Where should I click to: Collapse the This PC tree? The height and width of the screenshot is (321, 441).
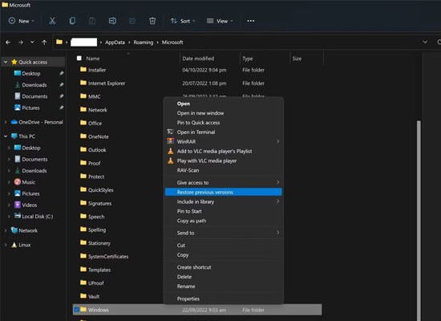(6, 136)
